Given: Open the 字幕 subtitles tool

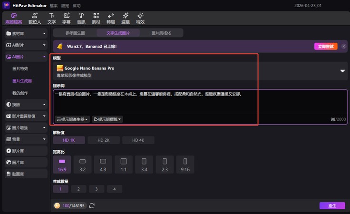Looking at the screenshot, I should point(67,19).
